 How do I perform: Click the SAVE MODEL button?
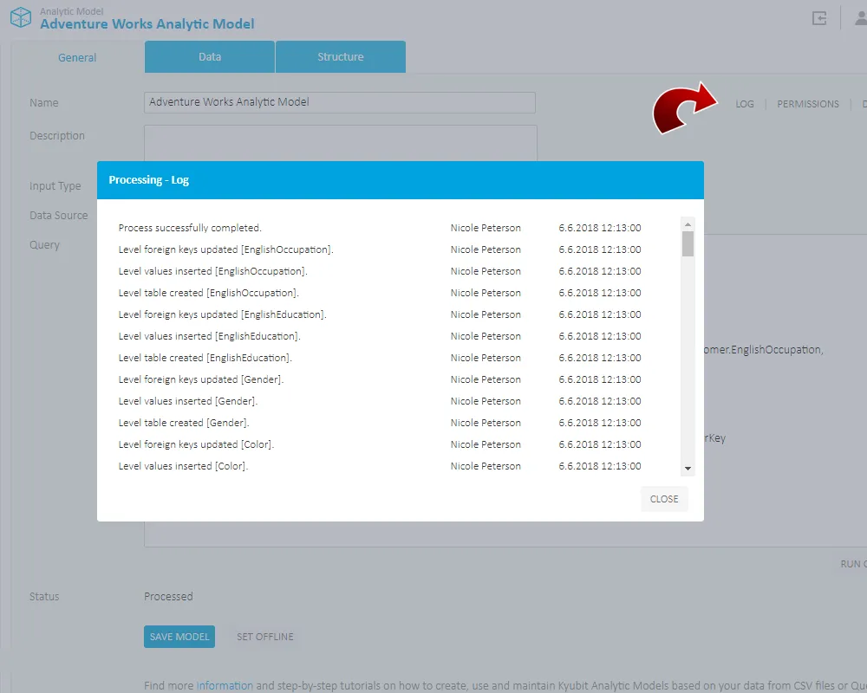pos(179,637)
